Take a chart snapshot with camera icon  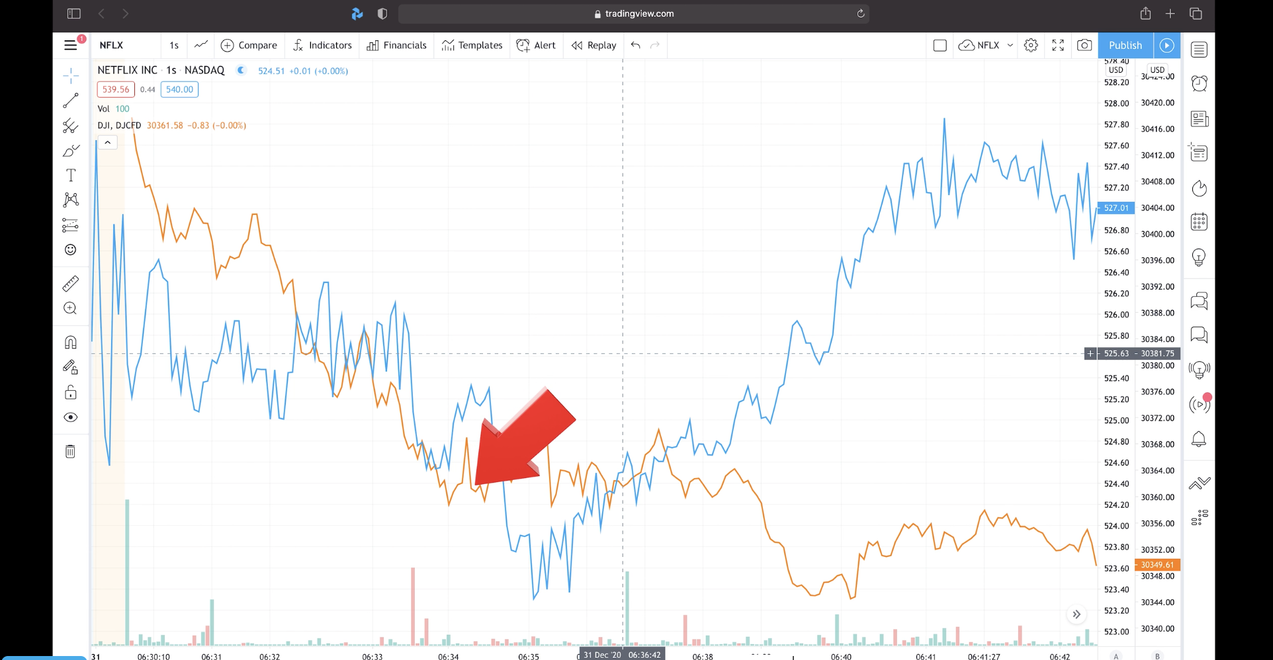[1084, 45]
